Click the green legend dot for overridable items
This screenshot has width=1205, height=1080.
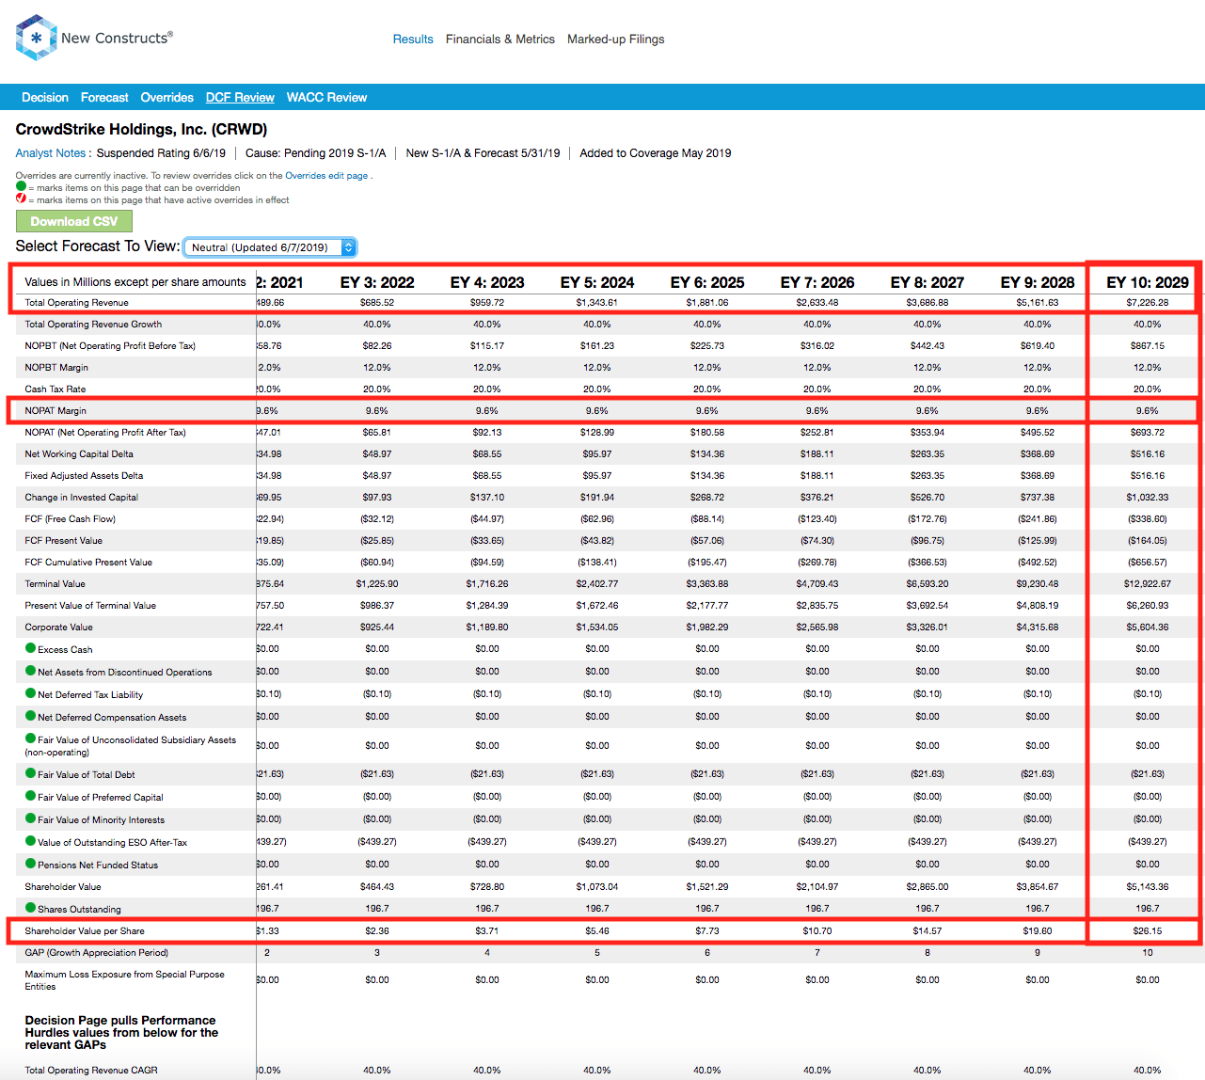pyautogui.click(x=21, y=186)
